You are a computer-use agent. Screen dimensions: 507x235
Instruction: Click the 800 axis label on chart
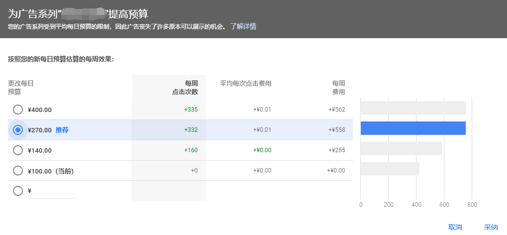pyautogui.click(x=472, y=205)
